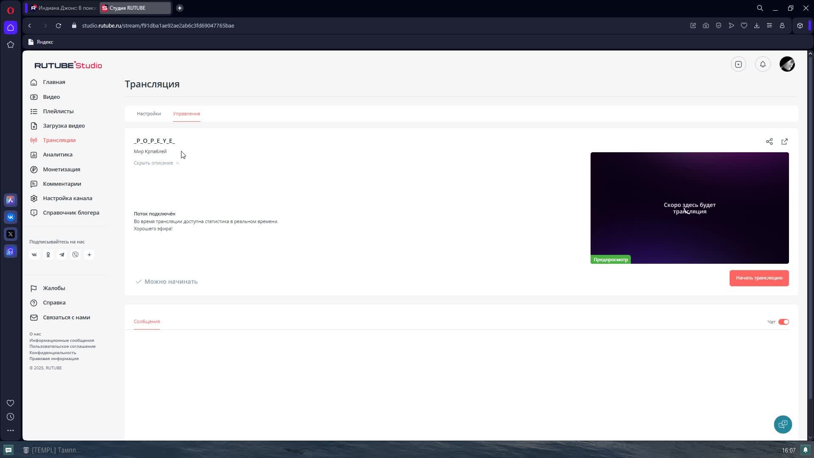Reload the page
The height and width of the screenshot is (458, 814).
(59, 26)
